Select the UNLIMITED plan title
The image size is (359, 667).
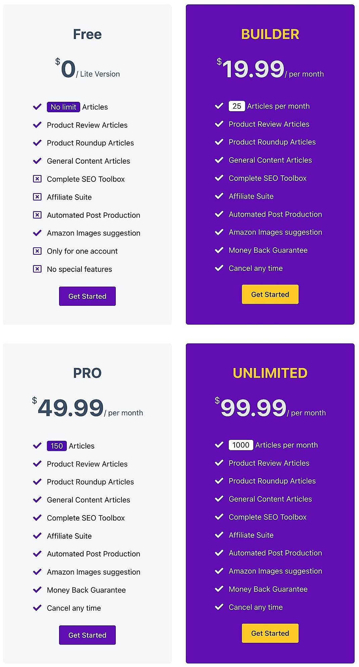(270, 373)
